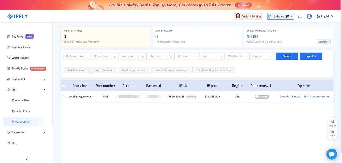Open the user profile avatar
Viewport: 342px width, 163px height.
pos(309,16)
